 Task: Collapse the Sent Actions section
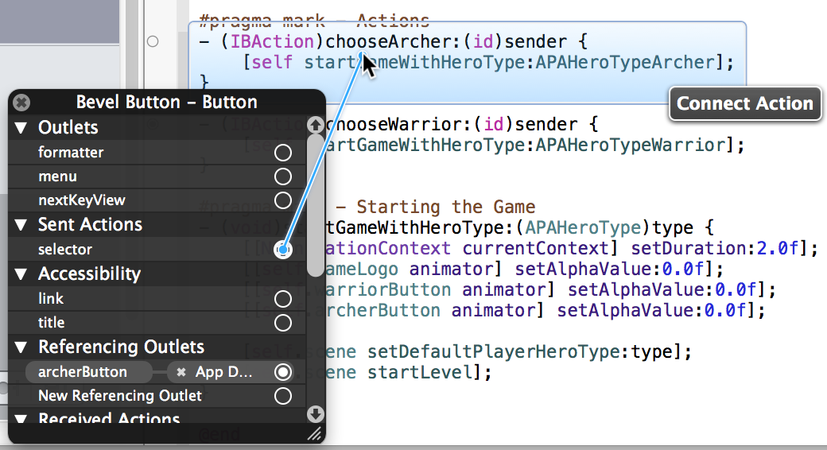tap(21, 225)
